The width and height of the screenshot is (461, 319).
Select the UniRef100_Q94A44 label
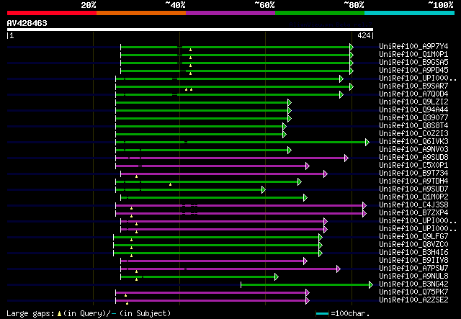tap(413, 110)
